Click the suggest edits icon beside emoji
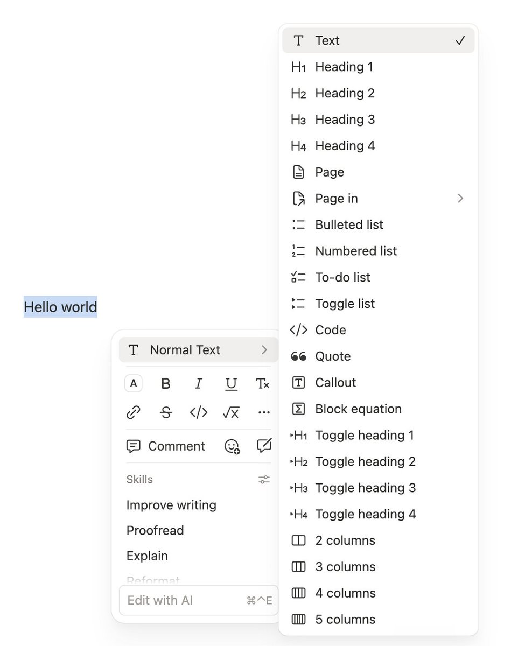Image resolution: width=511 pixels, height=646 pixels. tap(264, 446)
